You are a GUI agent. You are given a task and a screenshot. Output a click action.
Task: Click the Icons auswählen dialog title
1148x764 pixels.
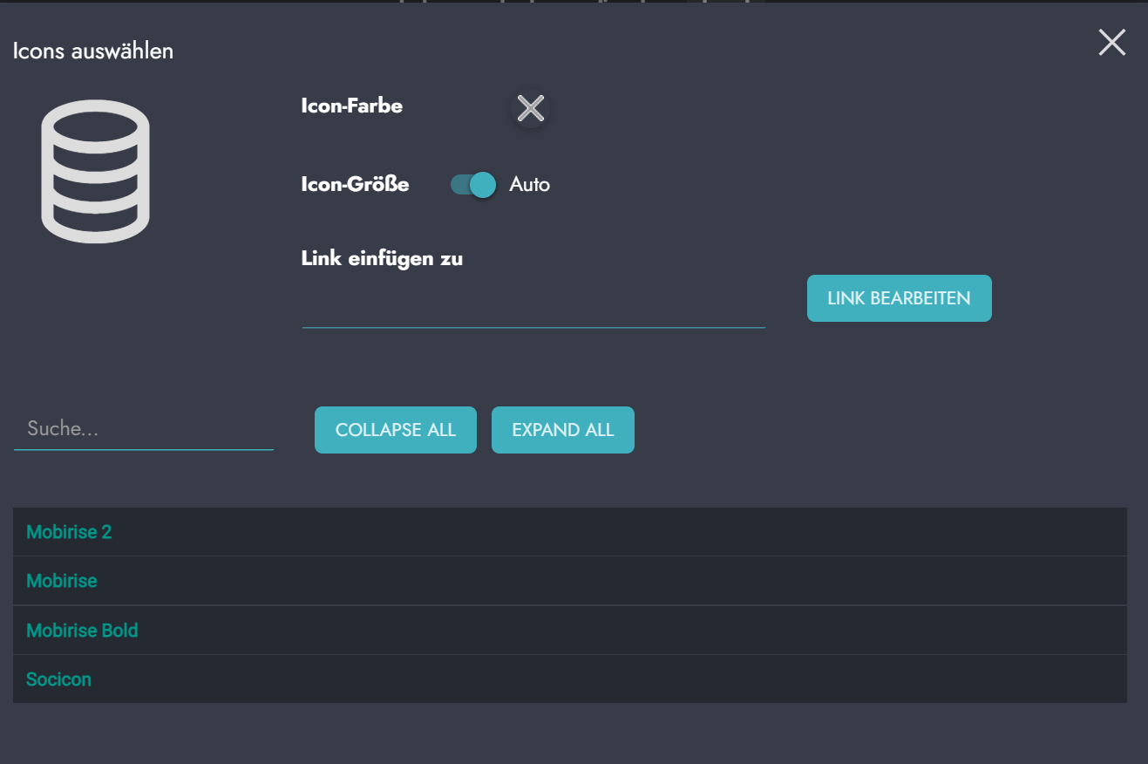93,51
